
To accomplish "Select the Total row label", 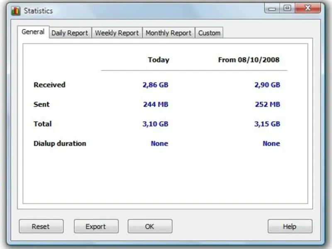I will point(43,124).
